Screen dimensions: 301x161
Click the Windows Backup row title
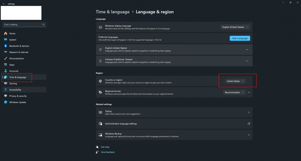tap(113, 134)
